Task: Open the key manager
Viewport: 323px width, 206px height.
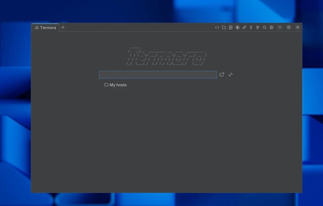Action: [x=251, y=27]
